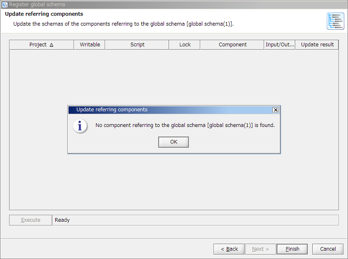Click OK in the information dialog

tap(174, 142)
